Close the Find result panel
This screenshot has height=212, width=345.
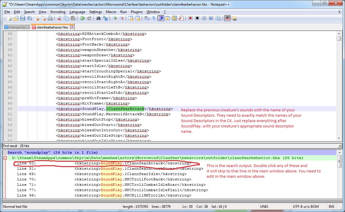point(340,146)
